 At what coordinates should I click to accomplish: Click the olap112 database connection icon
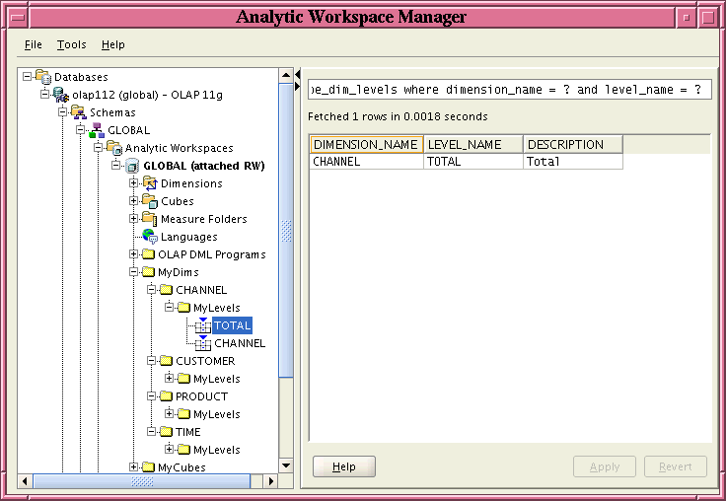coord(60,95)
